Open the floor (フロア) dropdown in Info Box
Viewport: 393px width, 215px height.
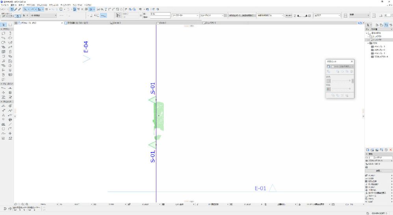[x=327, y=15]
